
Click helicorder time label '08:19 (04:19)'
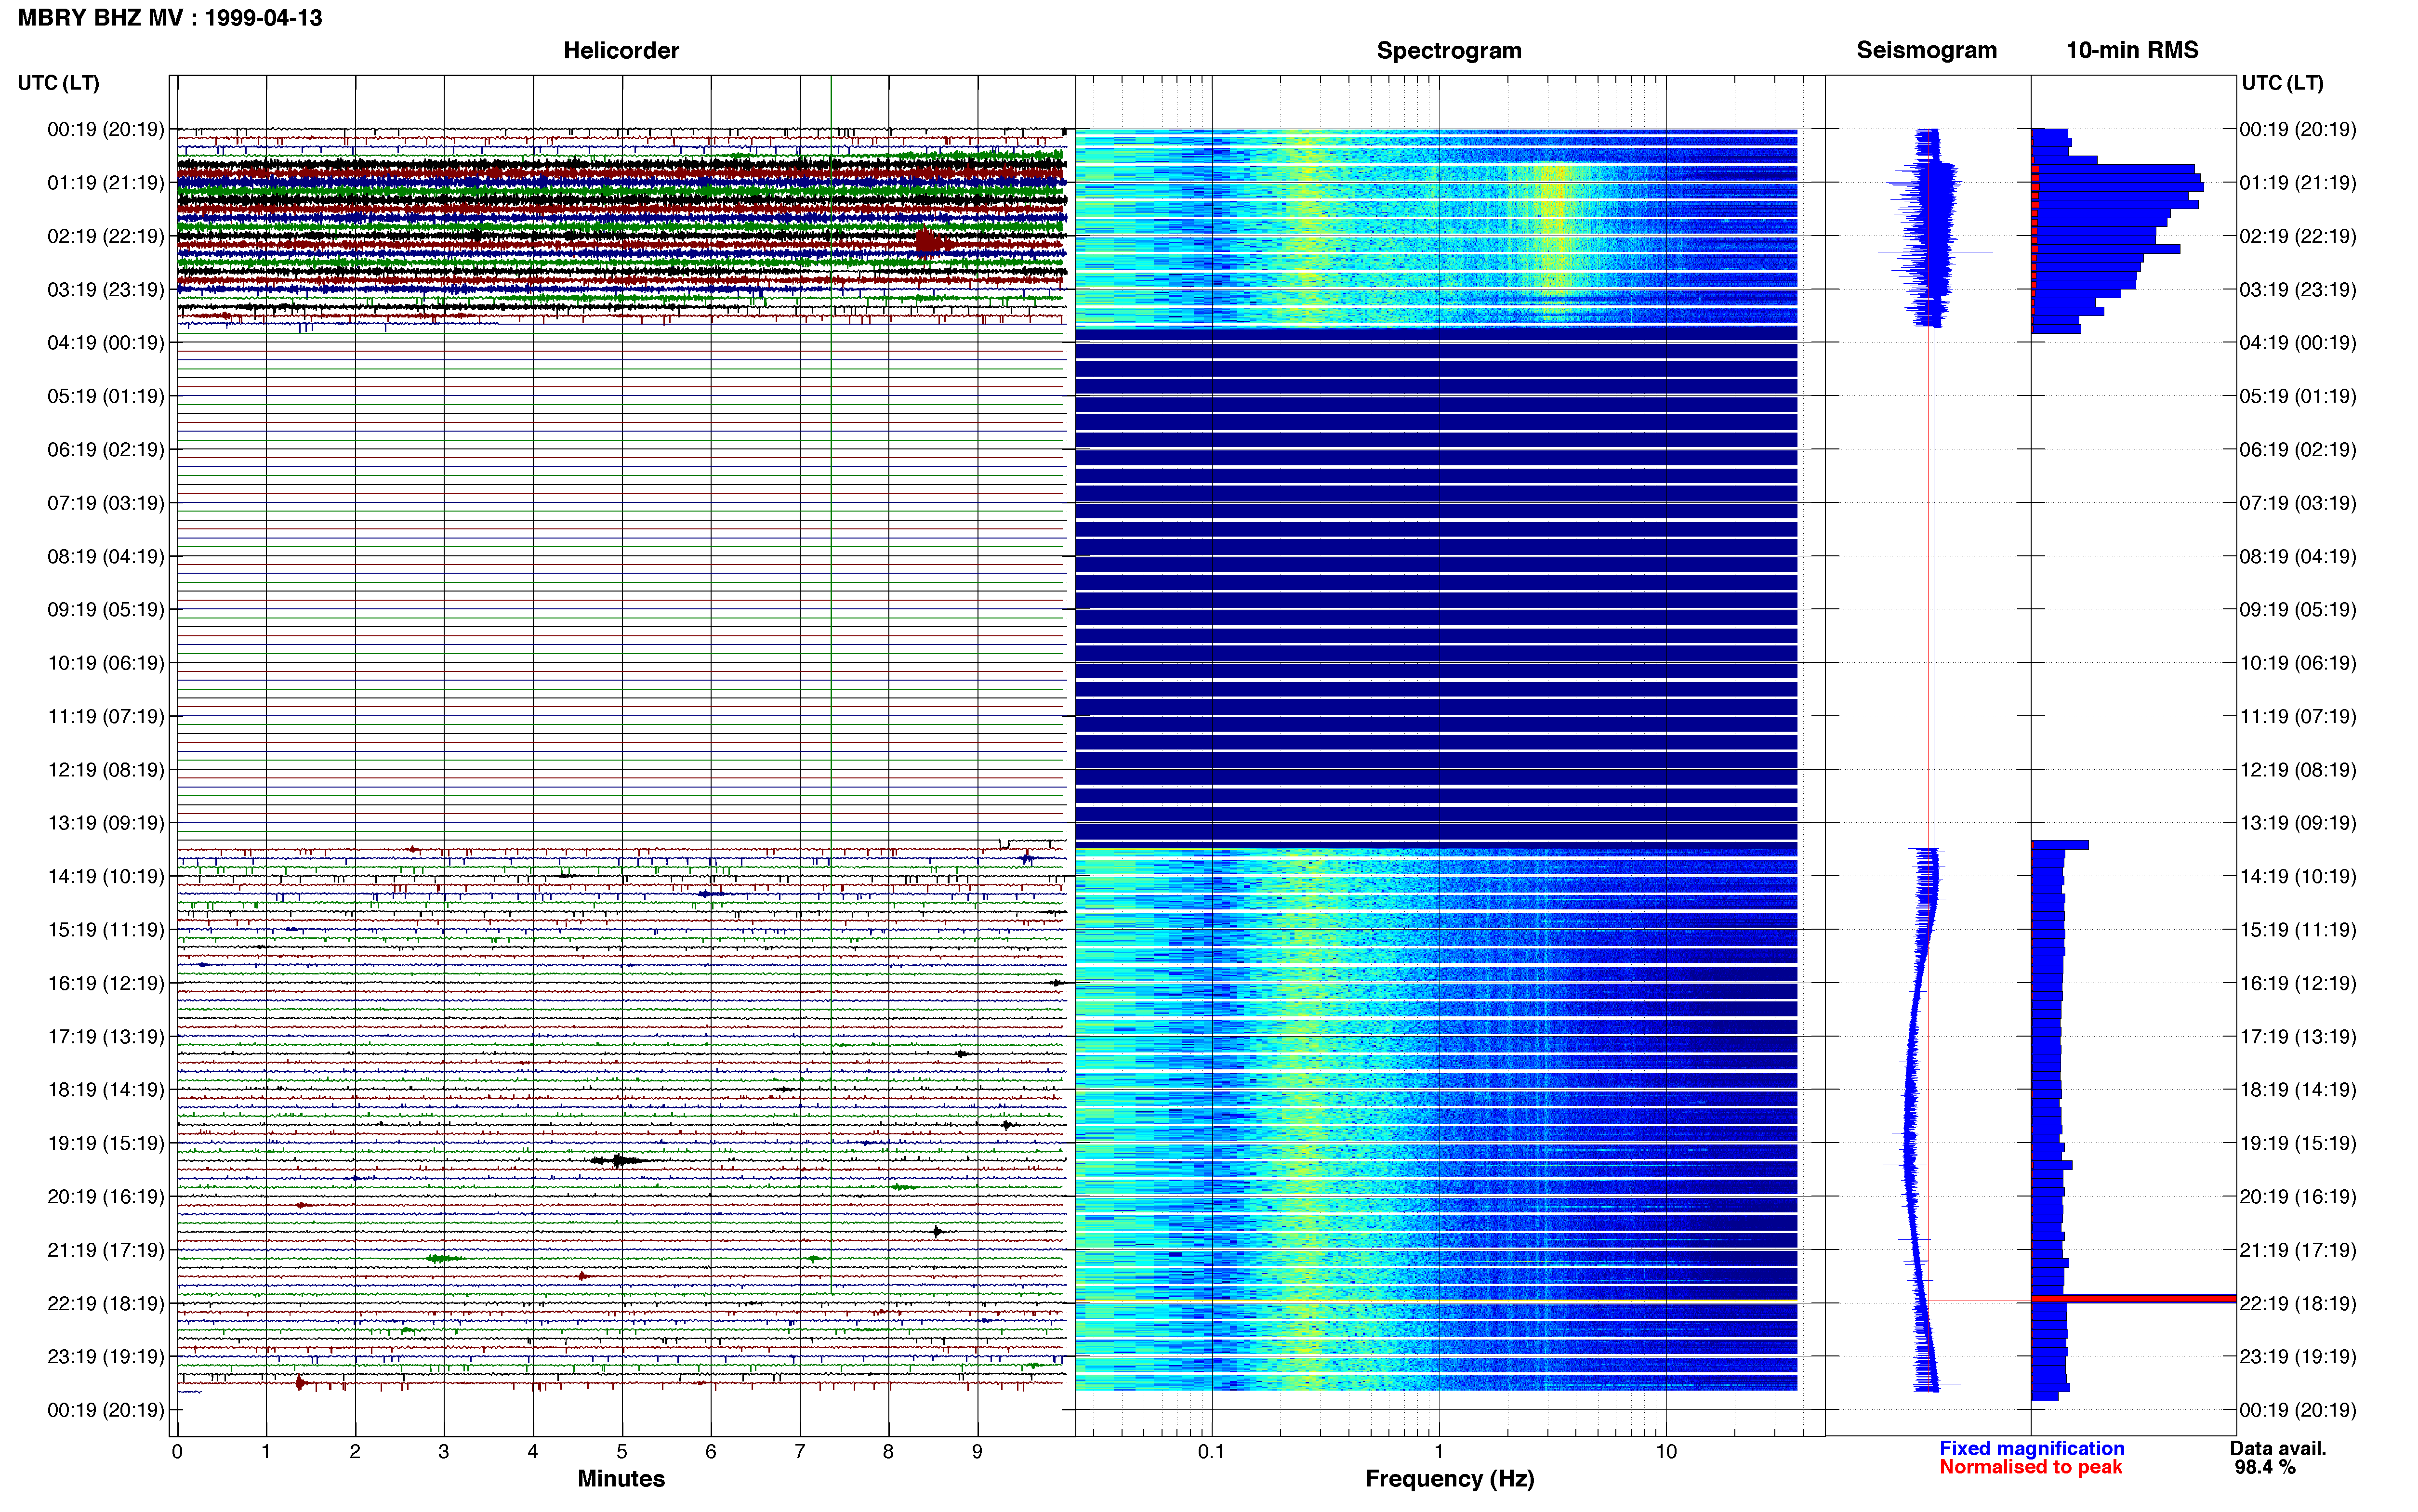pos(105,556)
